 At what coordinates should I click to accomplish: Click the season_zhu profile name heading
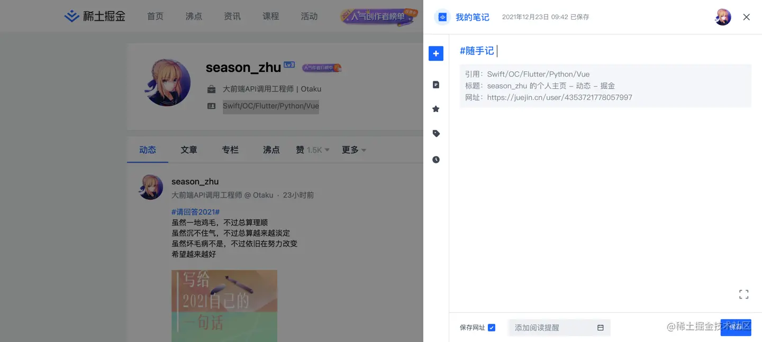pos(243,67)
